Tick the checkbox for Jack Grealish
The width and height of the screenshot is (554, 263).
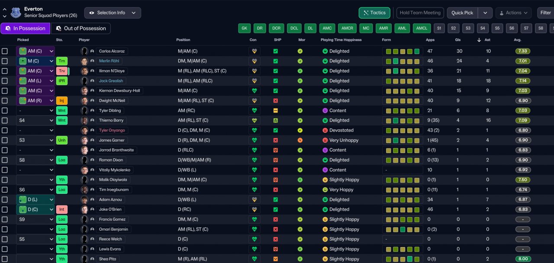tap(5, 81)
